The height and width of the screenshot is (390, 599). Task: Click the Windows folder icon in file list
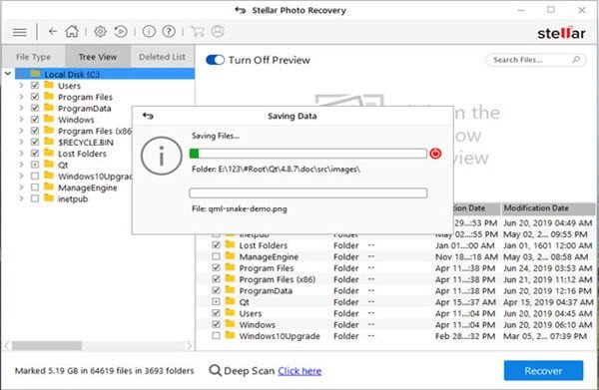pos(230,324)
